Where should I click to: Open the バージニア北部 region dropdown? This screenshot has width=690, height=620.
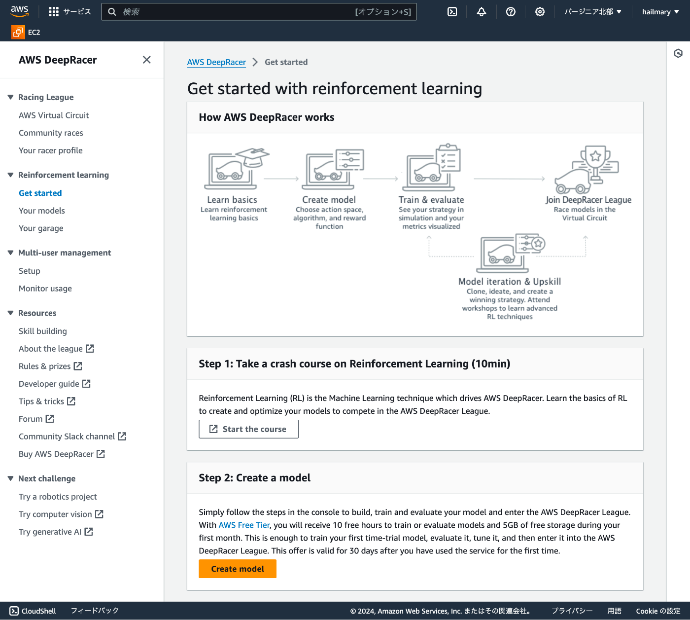[x=593, y=12]
